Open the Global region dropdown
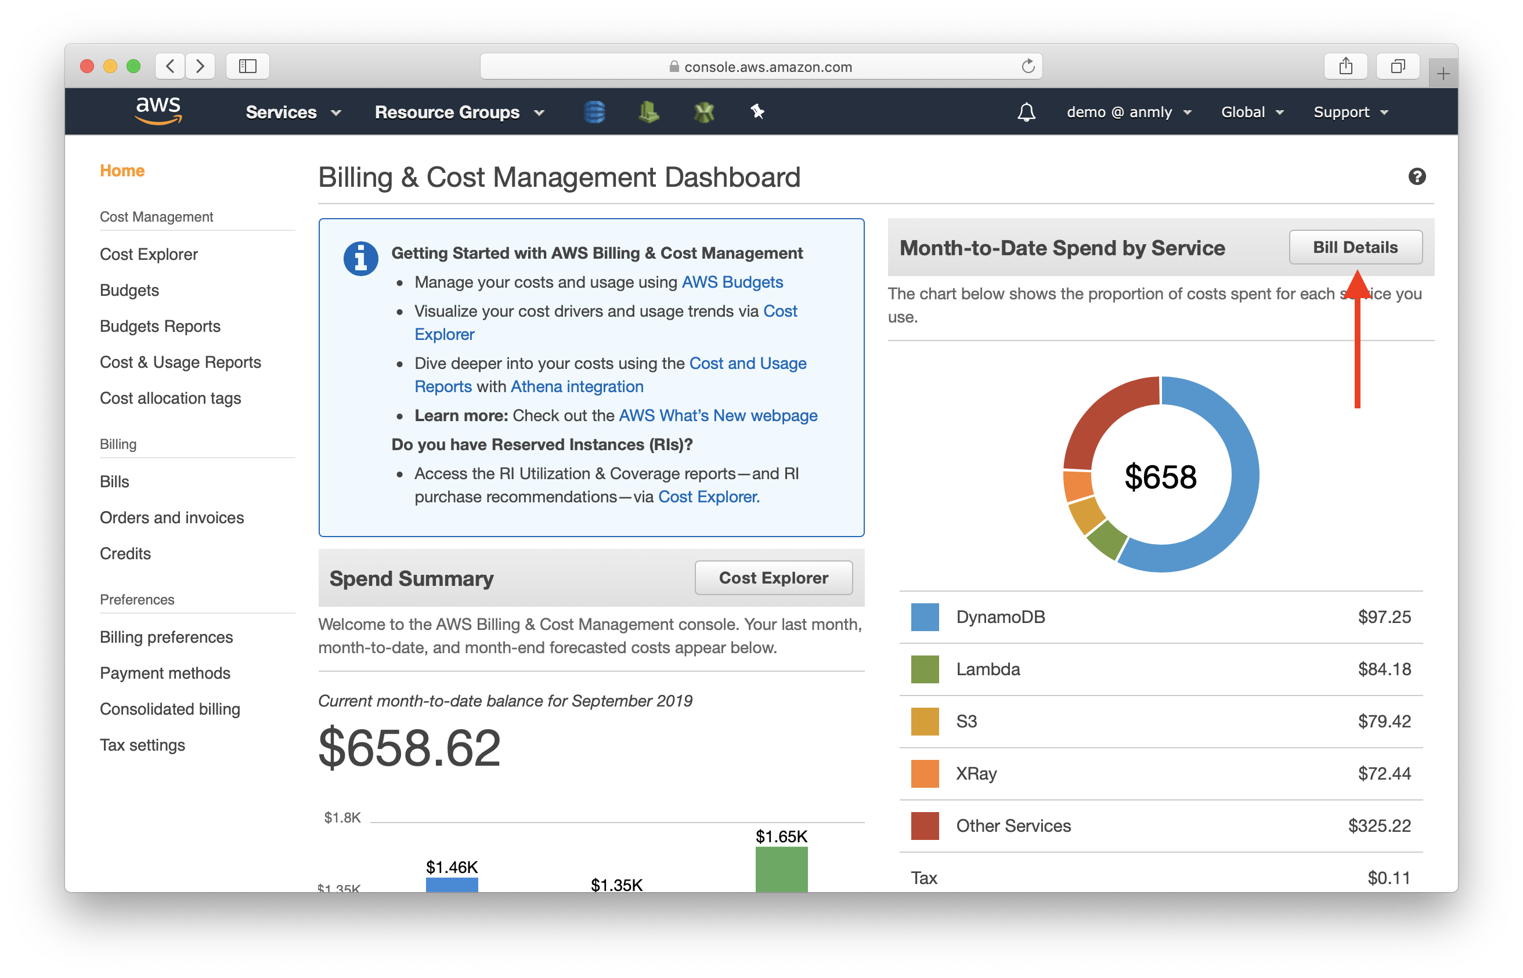 (x=1251, y=113)
